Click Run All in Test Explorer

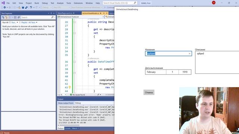pyautogui.click(x=5, y=22)
